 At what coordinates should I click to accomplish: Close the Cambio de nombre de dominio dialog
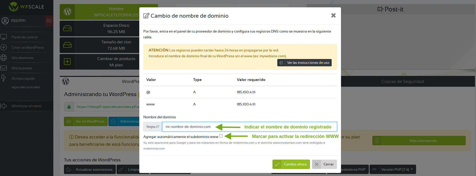click(333, 15)
